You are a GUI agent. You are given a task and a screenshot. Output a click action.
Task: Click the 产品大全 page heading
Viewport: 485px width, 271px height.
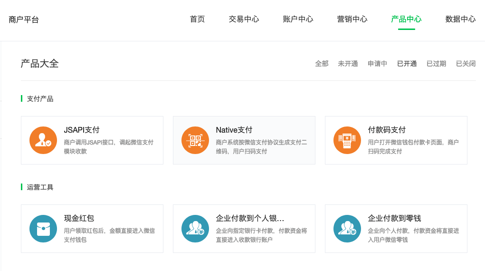(39, 64)
